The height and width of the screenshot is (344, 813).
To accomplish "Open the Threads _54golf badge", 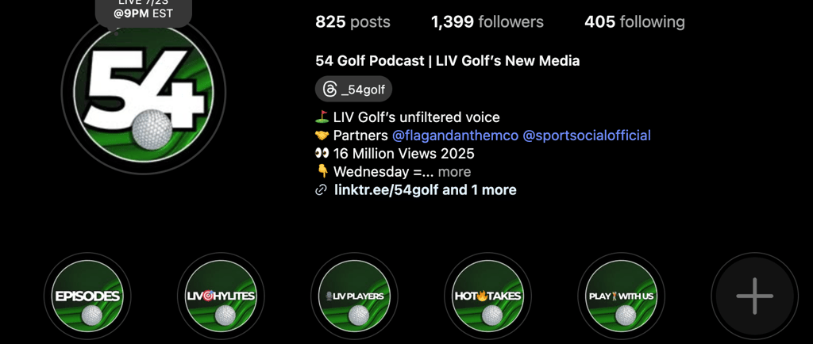I will point(353,90).
